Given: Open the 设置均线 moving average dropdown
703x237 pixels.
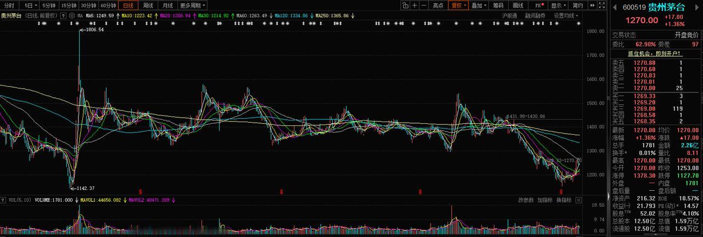Looking at the screenshot, I should pos(565,16).
